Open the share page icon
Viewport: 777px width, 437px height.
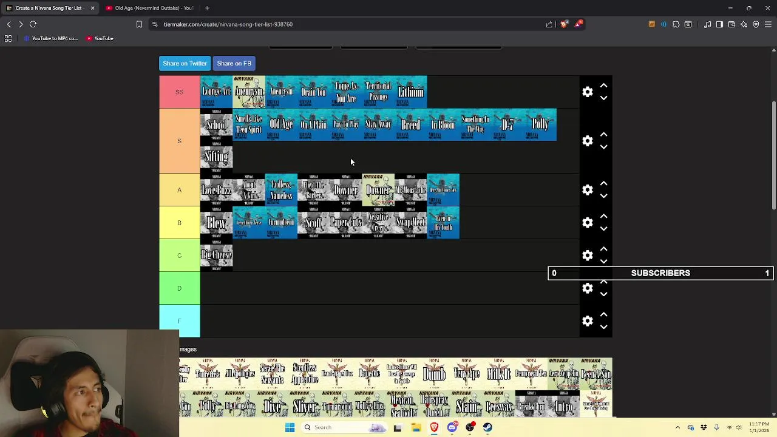549,24
